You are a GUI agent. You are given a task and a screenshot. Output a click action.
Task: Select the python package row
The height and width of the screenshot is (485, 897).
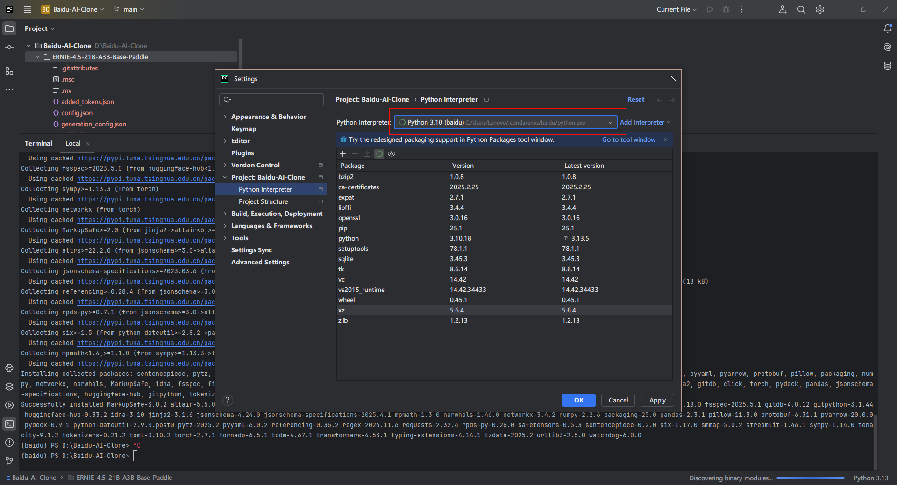(x=504, y=238)
